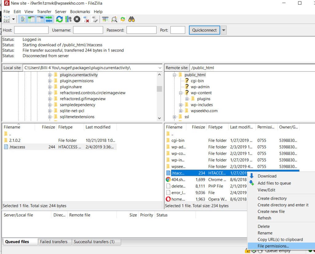
Task: Collapse the wp-content remote folder
Action: 181,93
